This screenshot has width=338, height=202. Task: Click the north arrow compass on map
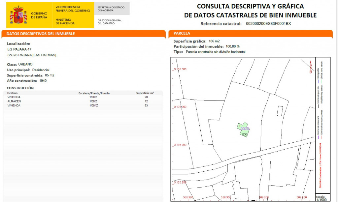click(311, 67)
